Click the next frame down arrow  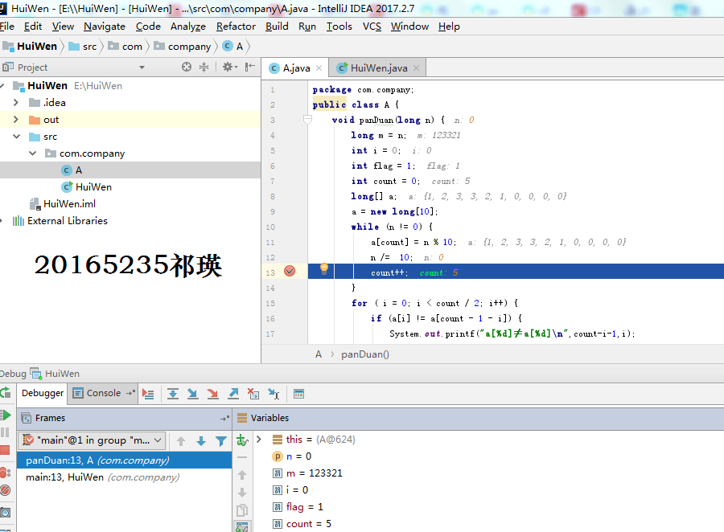201,441
